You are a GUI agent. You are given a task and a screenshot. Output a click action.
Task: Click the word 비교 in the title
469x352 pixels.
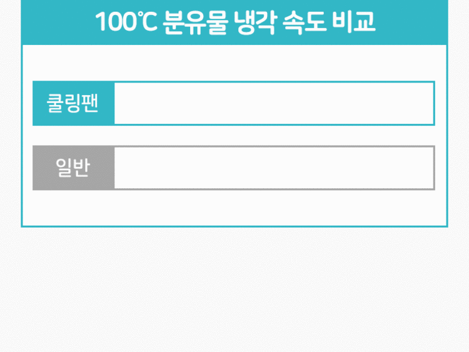pyautogui.click(x=354, y=21)
